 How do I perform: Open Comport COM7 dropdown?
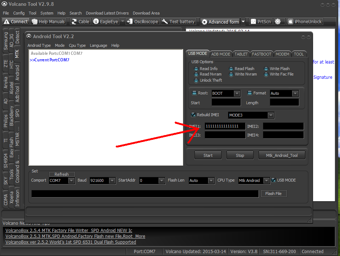coord(71,180)
